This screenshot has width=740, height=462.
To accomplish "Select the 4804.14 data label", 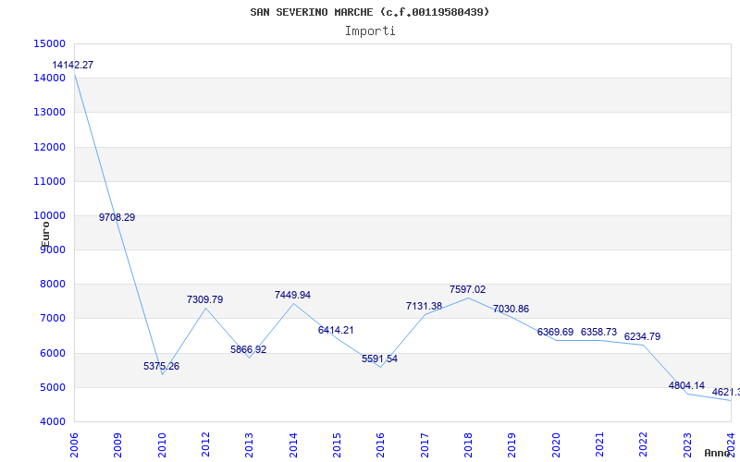I will tap(686, 386).
